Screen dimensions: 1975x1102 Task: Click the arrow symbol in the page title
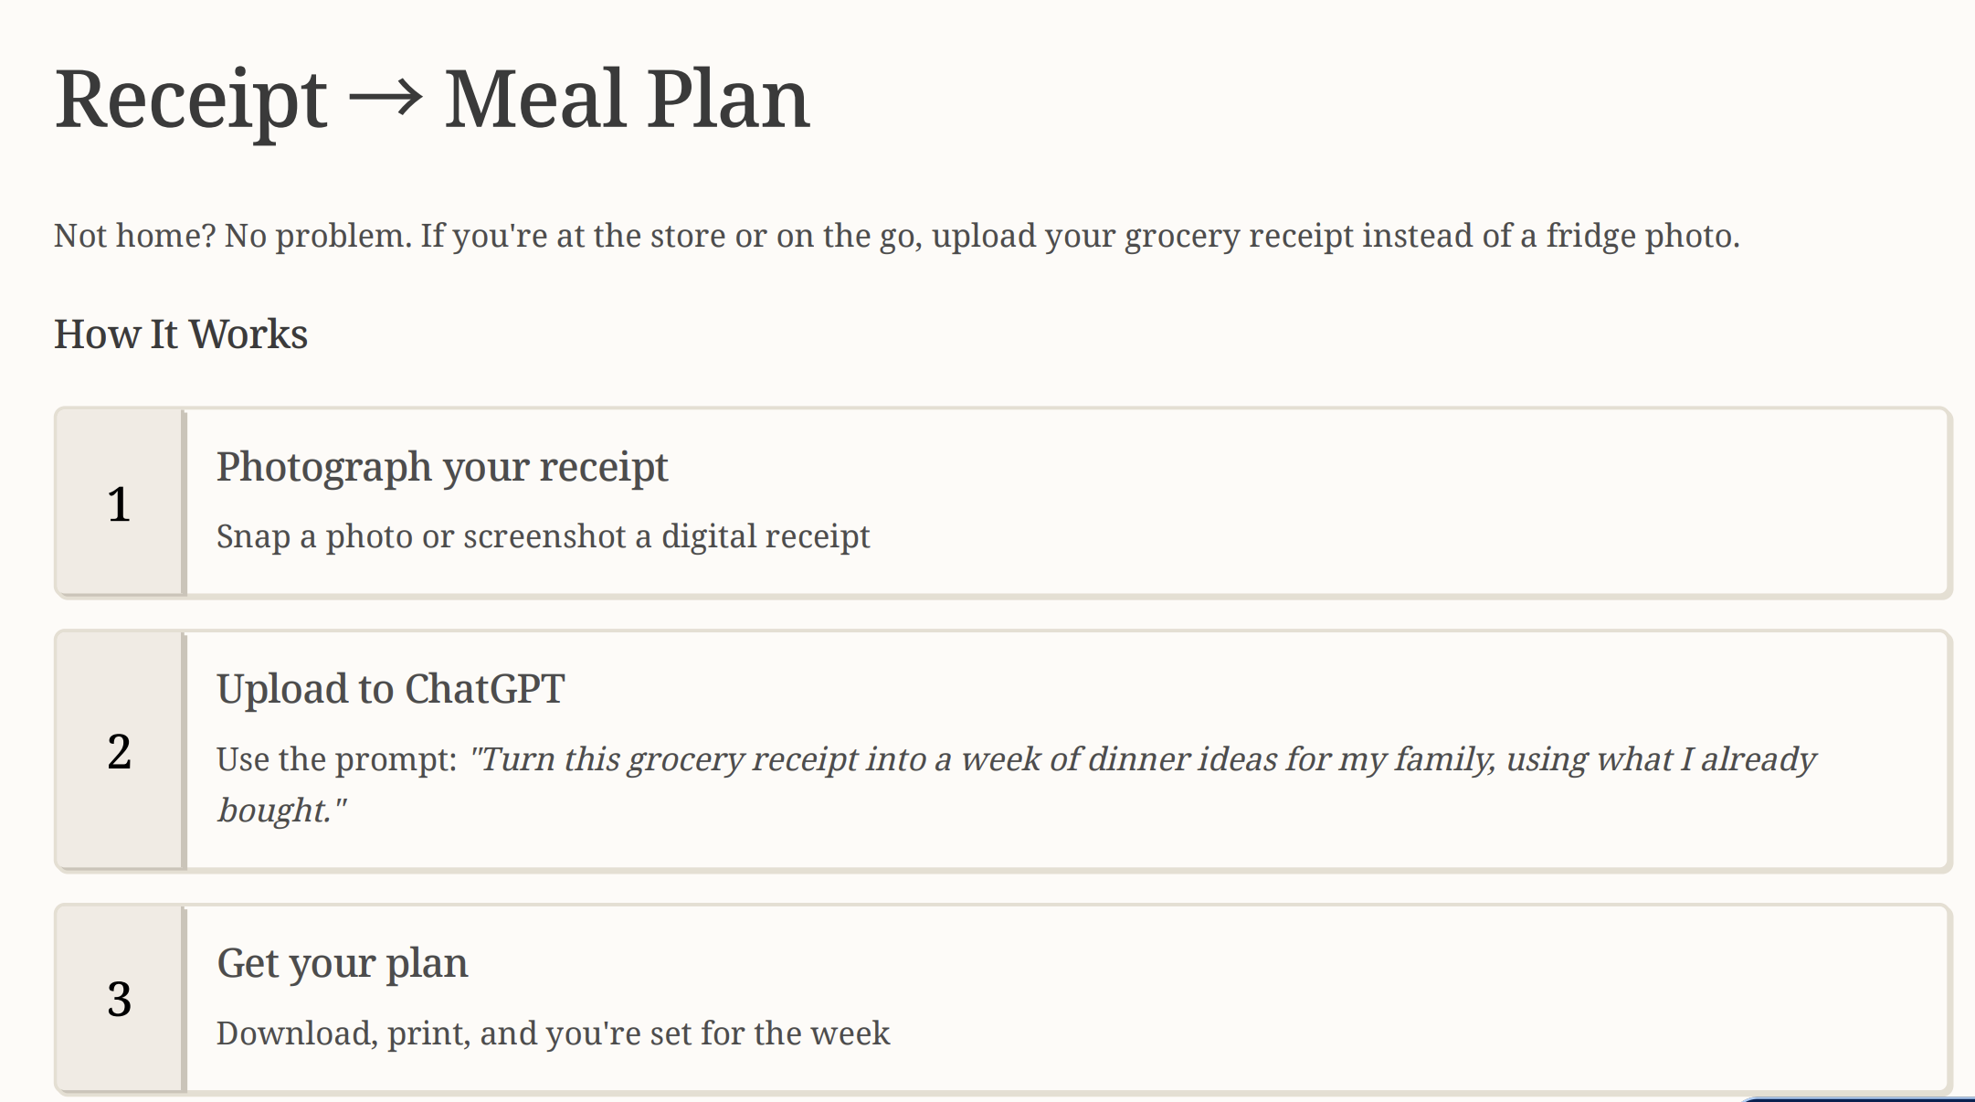[386, 99]
